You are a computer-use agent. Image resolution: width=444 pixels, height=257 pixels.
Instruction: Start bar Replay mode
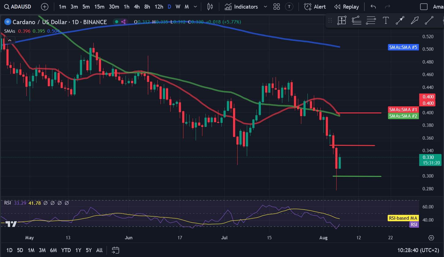pos(346,7)
